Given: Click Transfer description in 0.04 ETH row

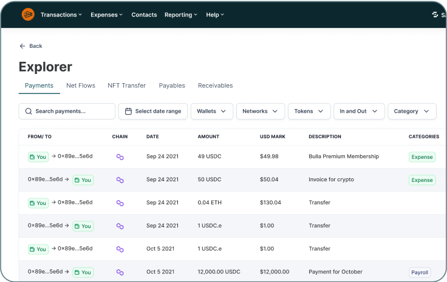Looking at the screenshot, I should pos(319,203).
